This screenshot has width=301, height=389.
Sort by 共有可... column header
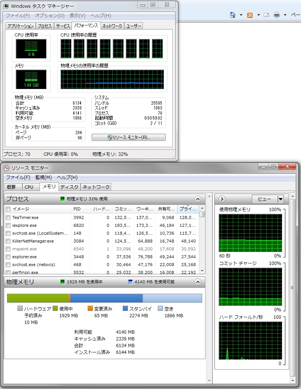click(x=166, y=209)
